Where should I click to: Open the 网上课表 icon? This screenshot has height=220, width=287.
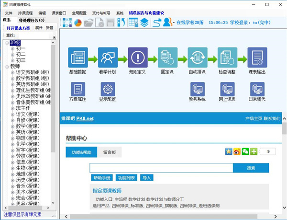tap(227, 89)
